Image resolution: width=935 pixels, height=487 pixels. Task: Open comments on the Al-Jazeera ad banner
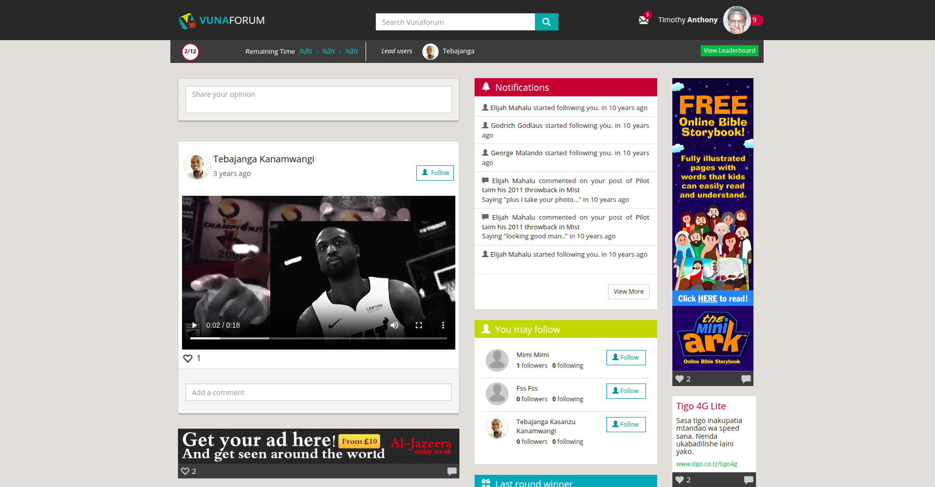451,471
